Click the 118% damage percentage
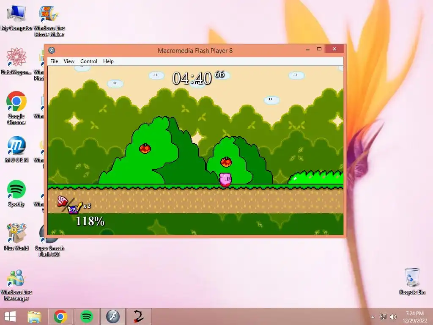Screen dimensions: 433x325 coord(90,221)
